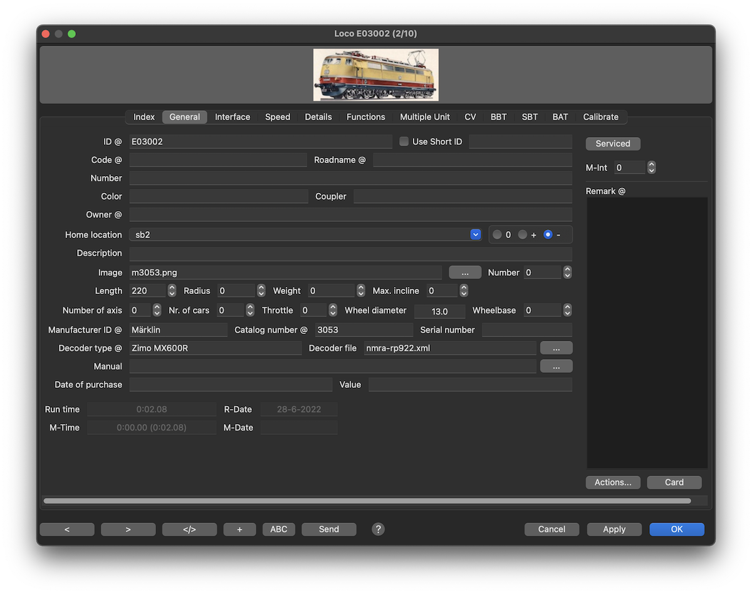The image size is (752, 594).
Task: Open the Home location dropdown
Action: tap(475, 235)
